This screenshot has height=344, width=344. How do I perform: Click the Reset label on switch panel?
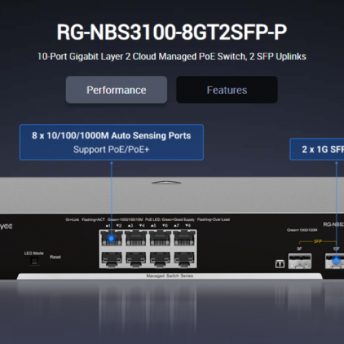tap(55, 257)
